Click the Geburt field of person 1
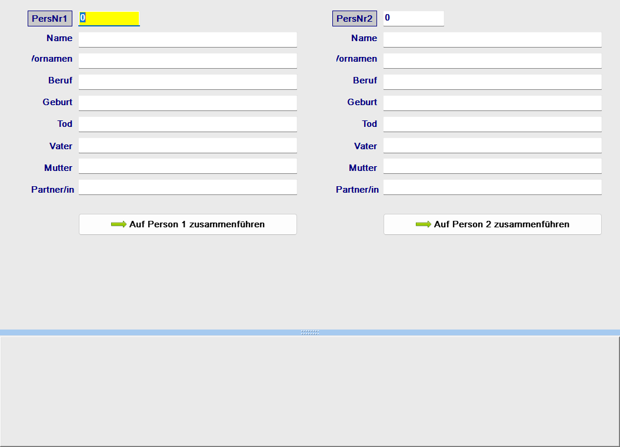620x447 pixels. tap(188, 103)
